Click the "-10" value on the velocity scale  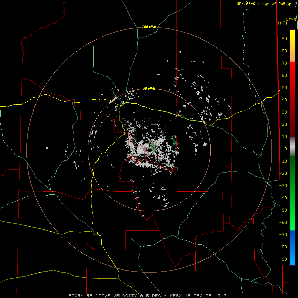pyautogui.click(x=283, y=161)
